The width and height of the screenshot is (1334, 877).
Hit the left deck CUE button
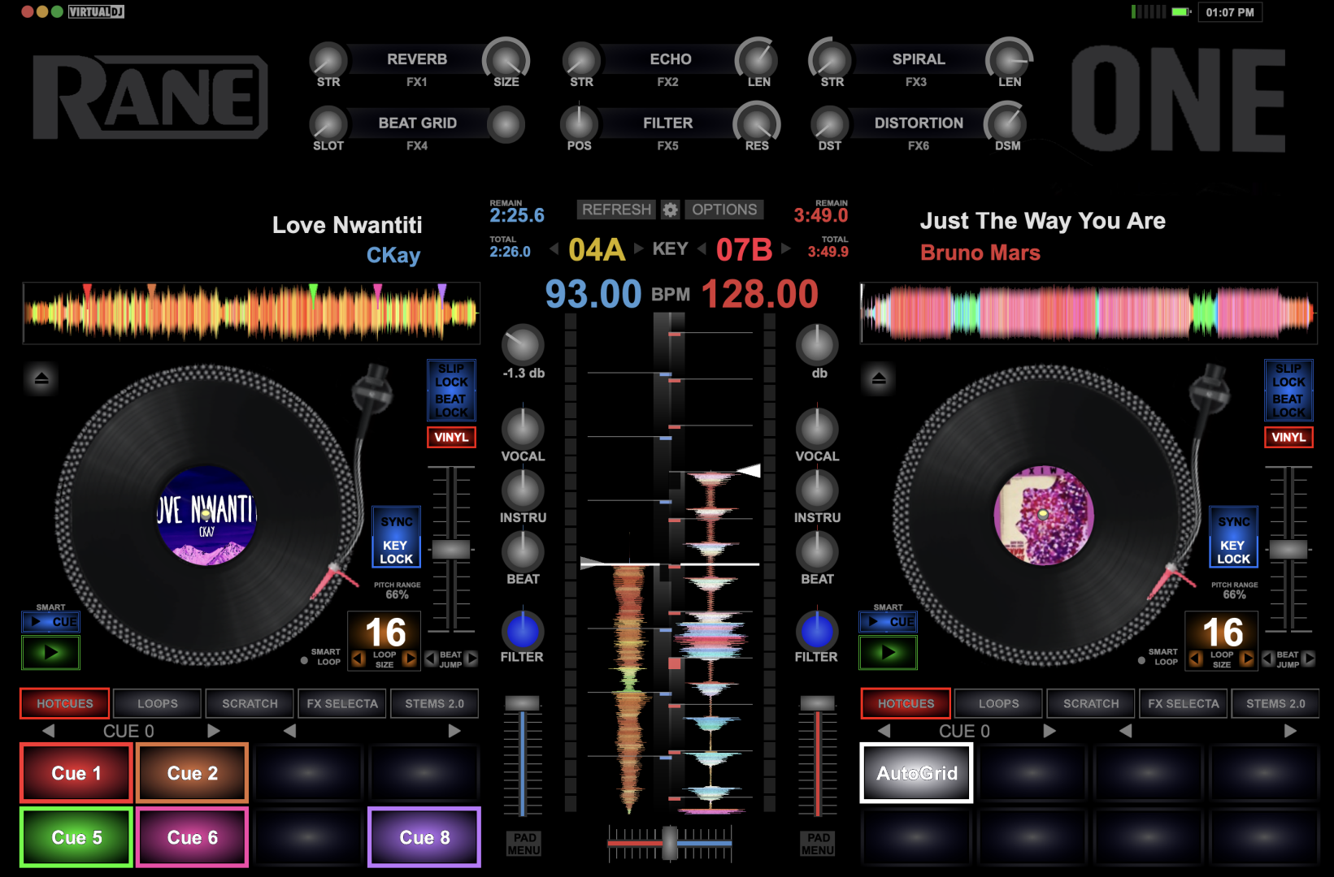50,622
